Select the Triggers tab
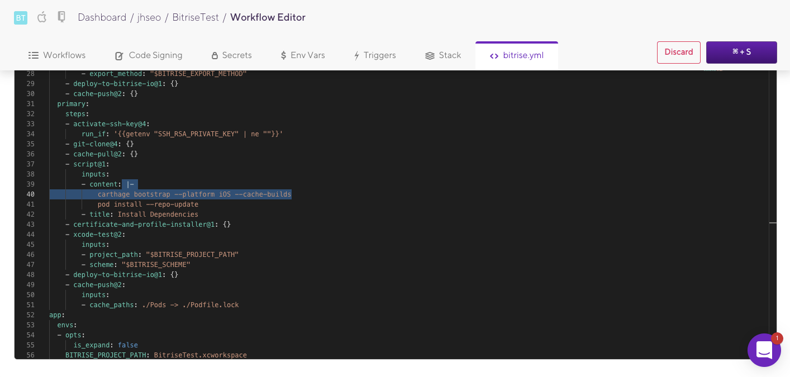This screenshot has height=377, width=790. tap(374, 55)
